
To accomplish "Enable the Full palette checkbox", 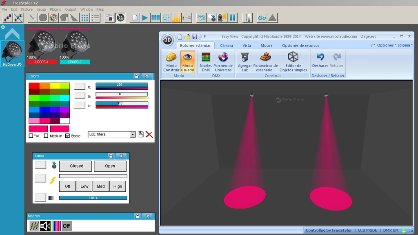I will click(31, 136).
